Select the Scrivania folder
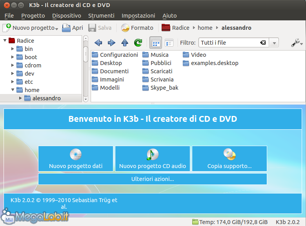This screenshot has width=306, height=226. click(158, 79)
